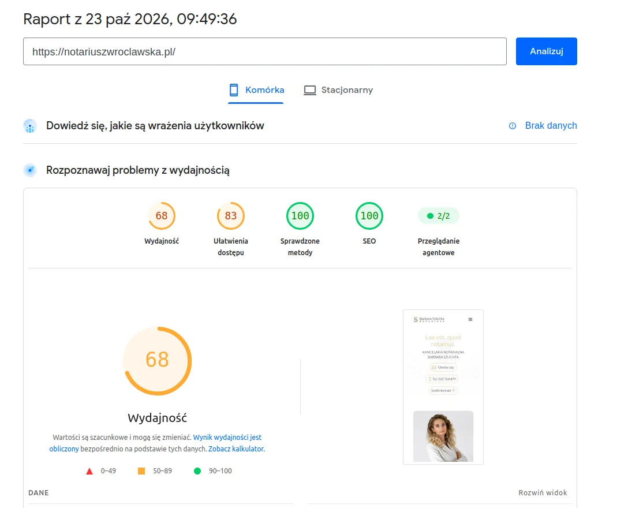Image resolution: width=628 pixels, height=508 pixels.
Task: Open the Brak danych link
Action: click(551, 126)
